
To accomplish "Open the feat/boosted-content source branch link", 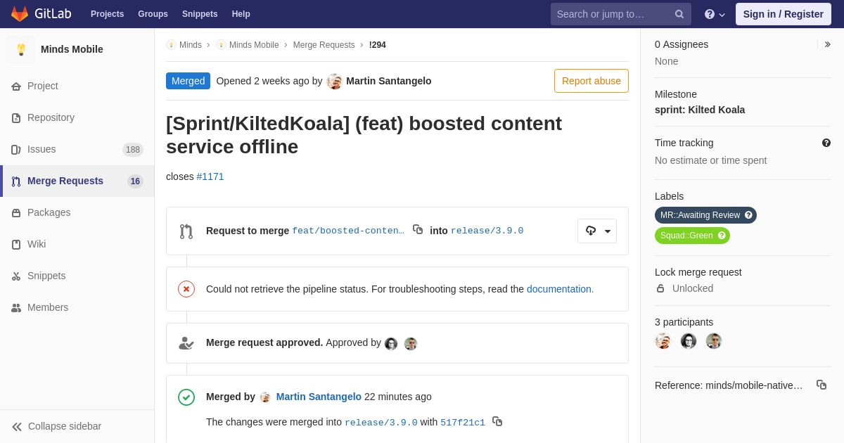I will [348, 231].
